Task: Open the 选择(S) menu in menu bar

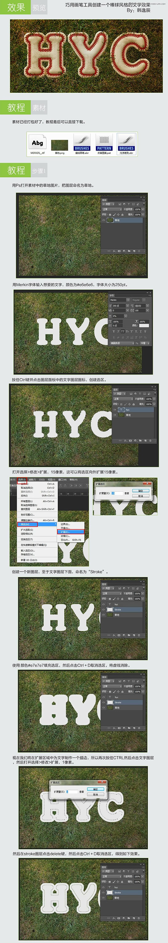Action: click(x=22, y=479)
